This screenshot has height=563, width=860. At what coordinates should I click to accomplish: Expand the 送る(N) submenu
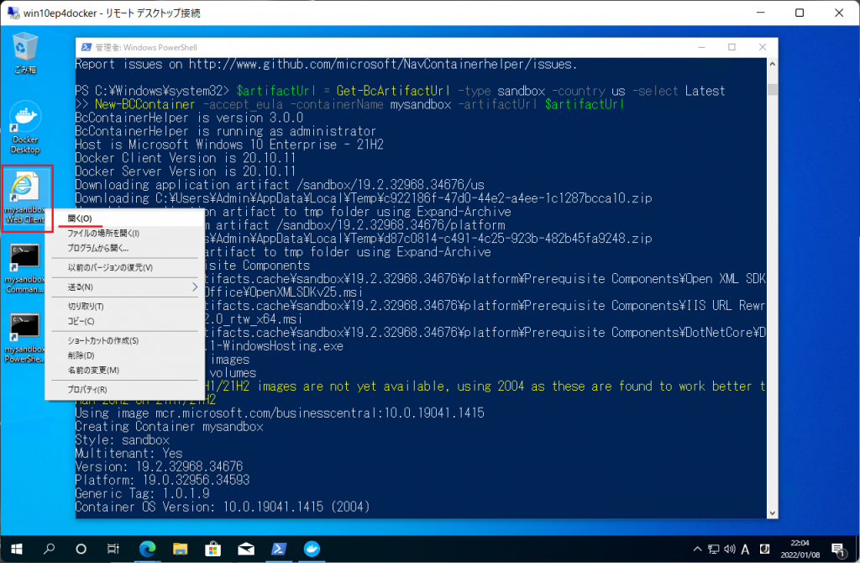point(125,287)
